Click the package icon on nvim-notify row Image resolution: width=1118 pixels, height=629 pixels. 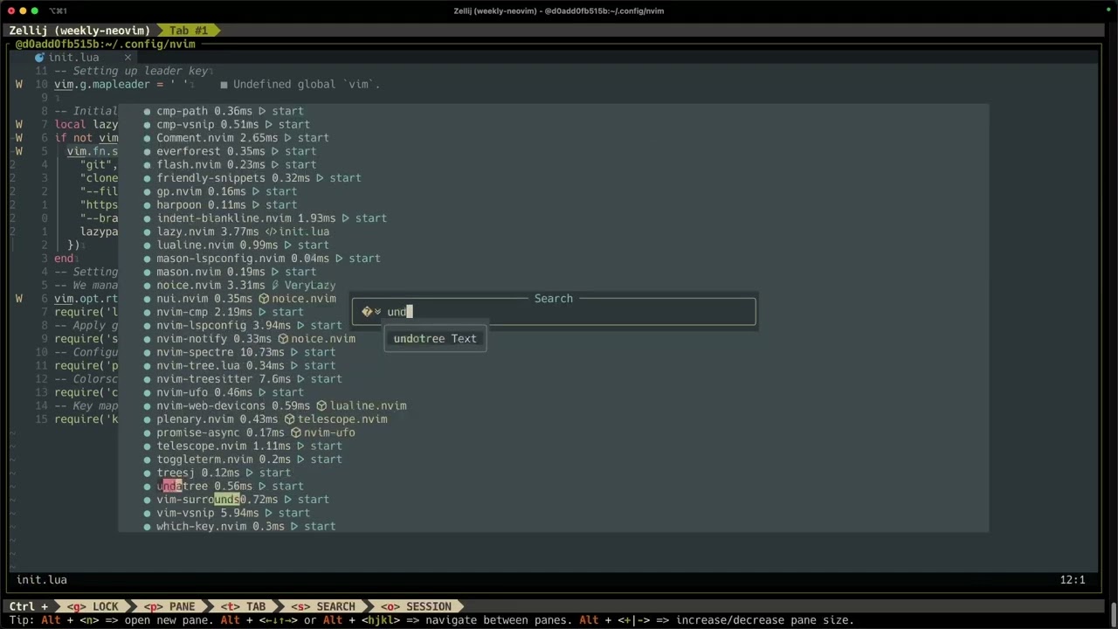tap(283, 339)
